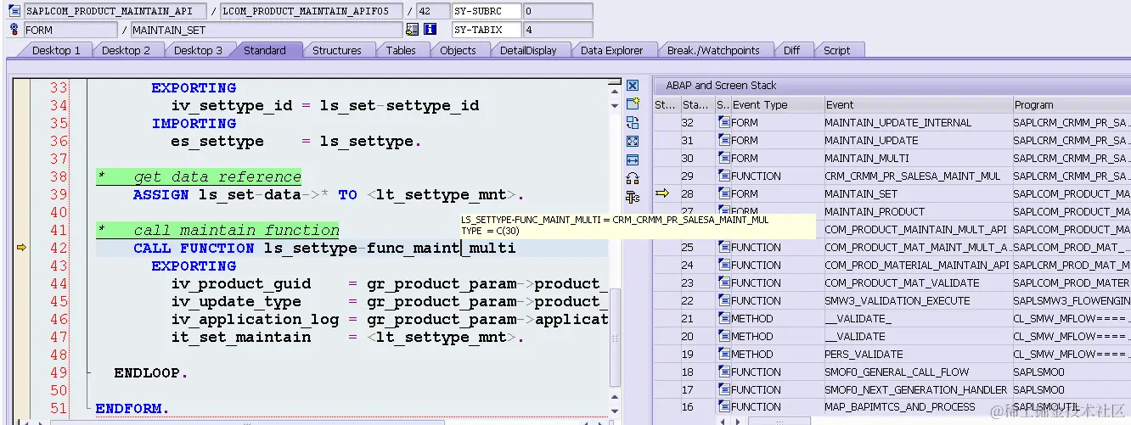Click the line number field showing 42

[x=431, y=12]
